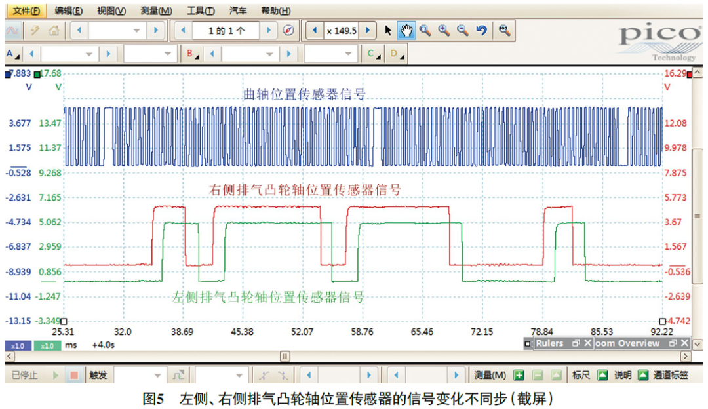
Task: Go to previous waveform buffer
Action: (184, 31)
